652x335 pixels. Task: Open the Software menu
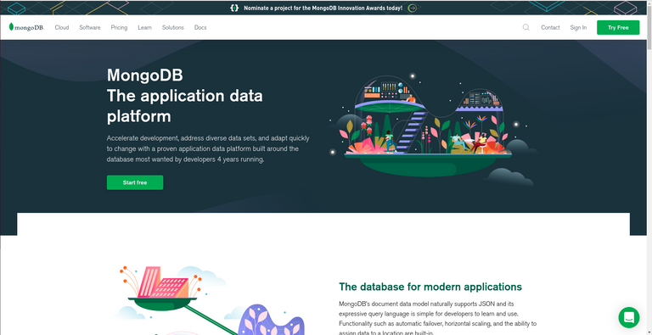[90, 27]
